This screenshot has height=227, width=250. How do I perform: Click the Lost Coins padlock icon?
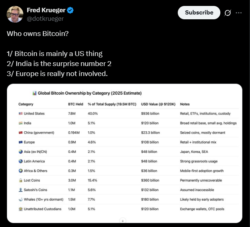[21, 180]
